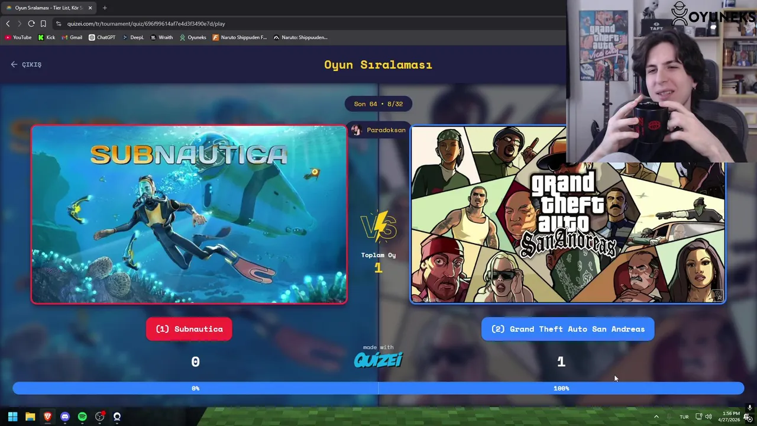Click the Quizei logo
The width and height of the screenshot is (757, 426).
coord(378,359)
